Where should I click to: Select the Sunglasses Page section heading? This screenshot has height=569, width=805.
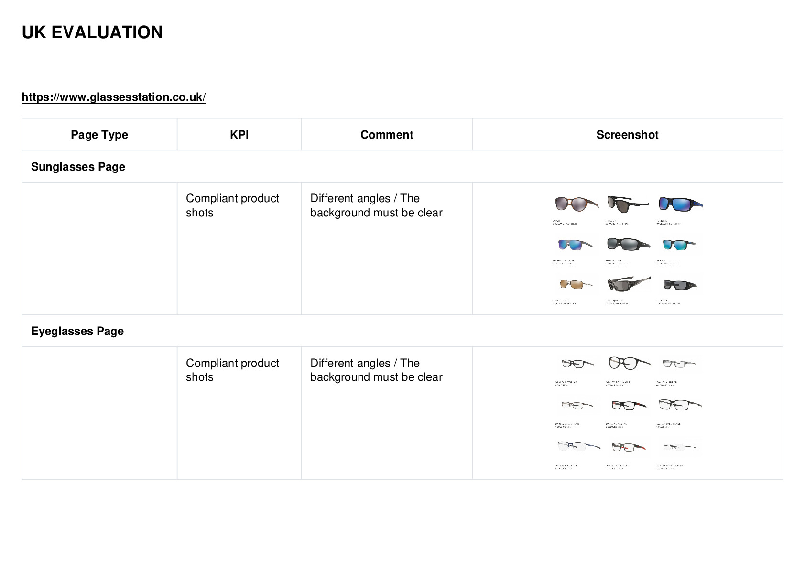[x=78, y=167]
